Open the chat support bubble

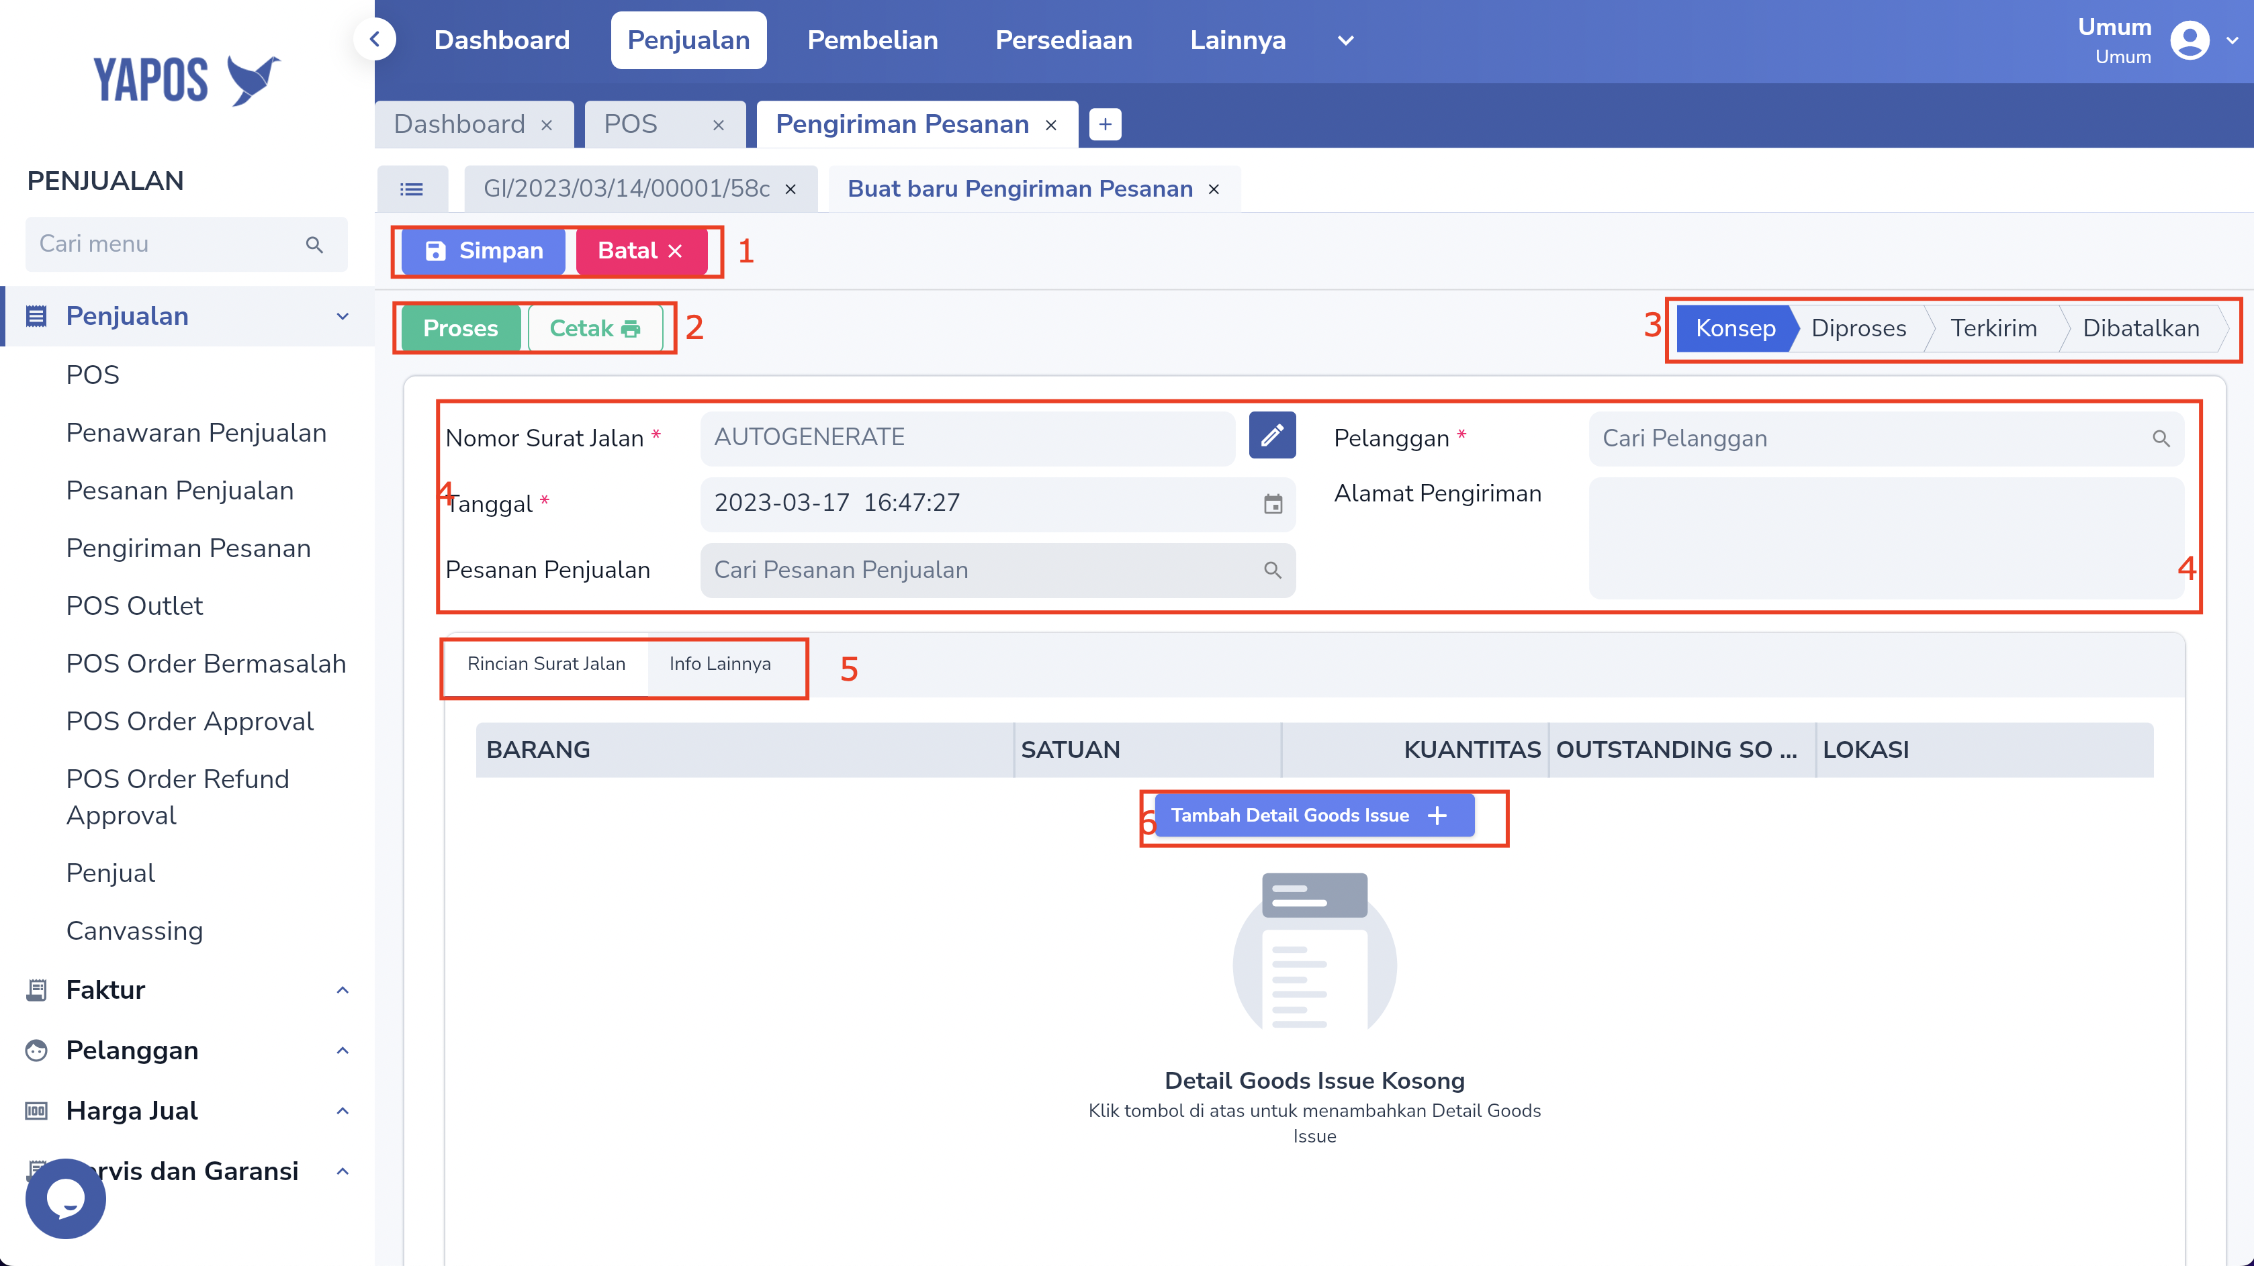point(66,1198)
